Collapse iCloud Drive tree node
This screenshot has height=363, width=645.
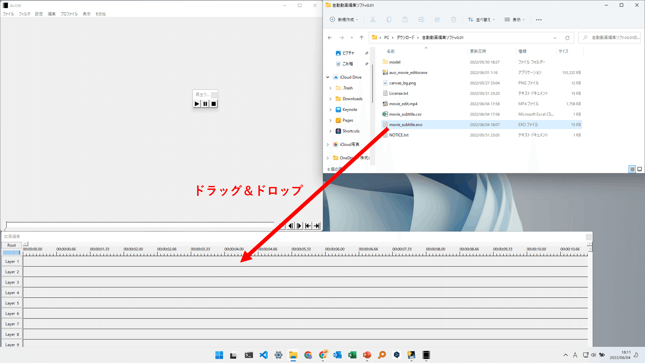pos(328,77)
